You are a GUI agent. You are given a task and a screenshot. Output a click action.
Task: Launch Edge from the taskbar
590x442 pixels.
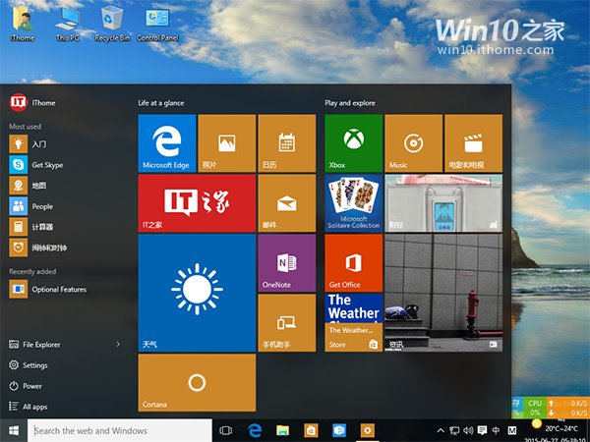[255, 430]
